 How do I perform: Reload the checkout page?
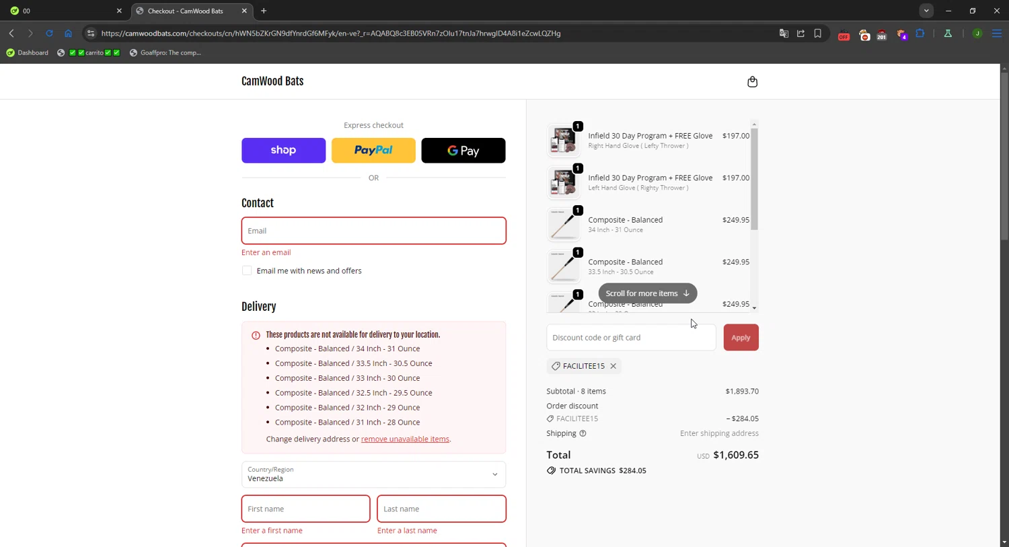(x=49, y=33)
